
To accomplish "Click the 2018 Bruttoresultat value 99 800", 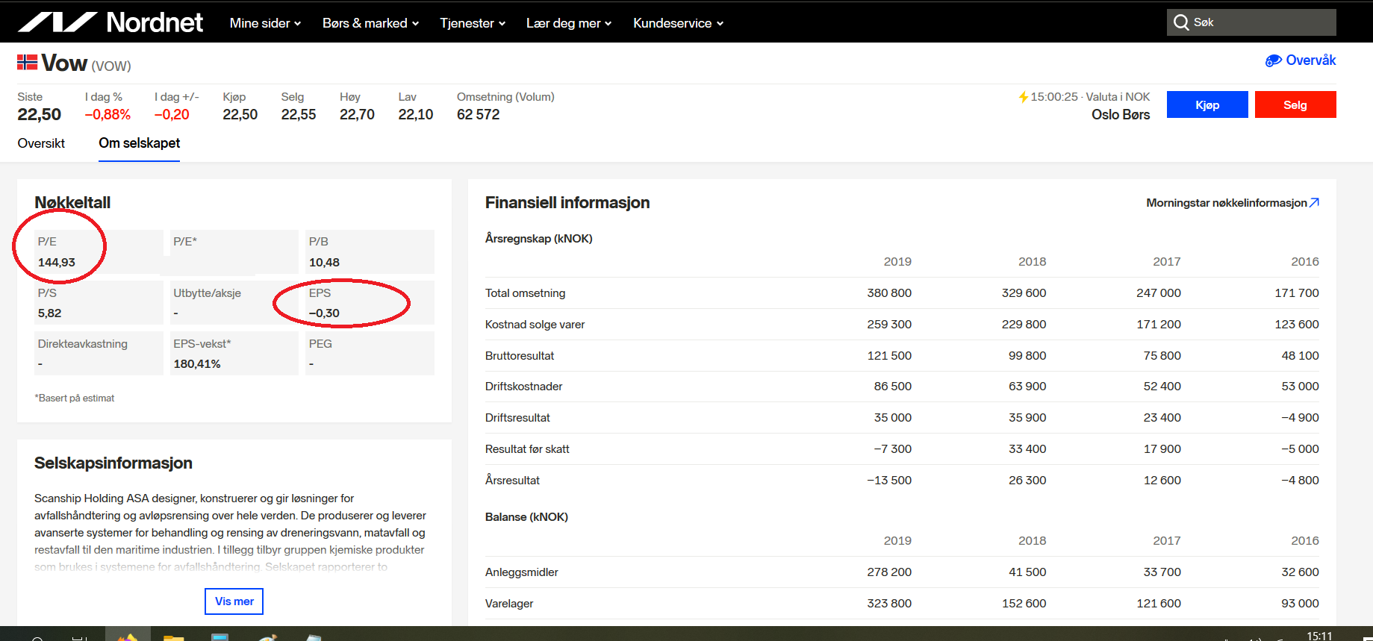I will [1027, 356].
